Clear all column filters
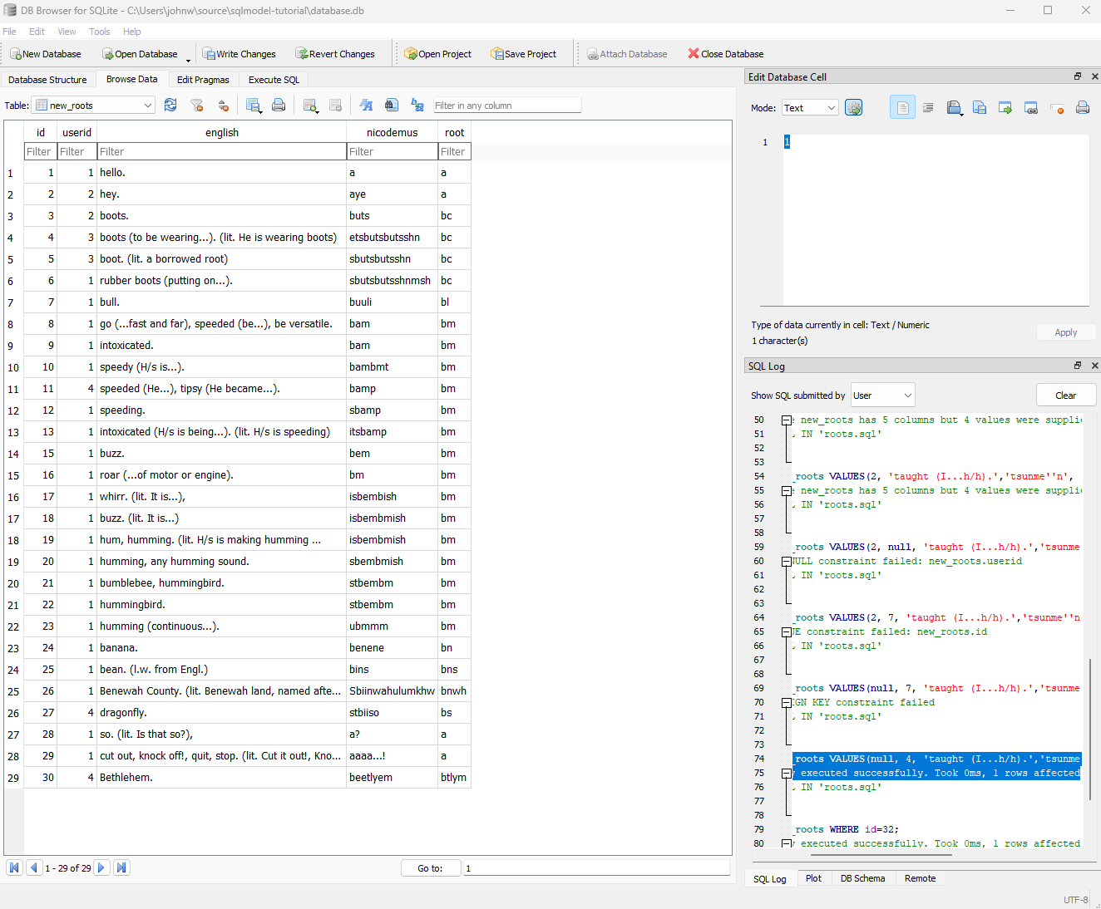The width and height of the screenshot is (1101, 909). click(197, 105)
